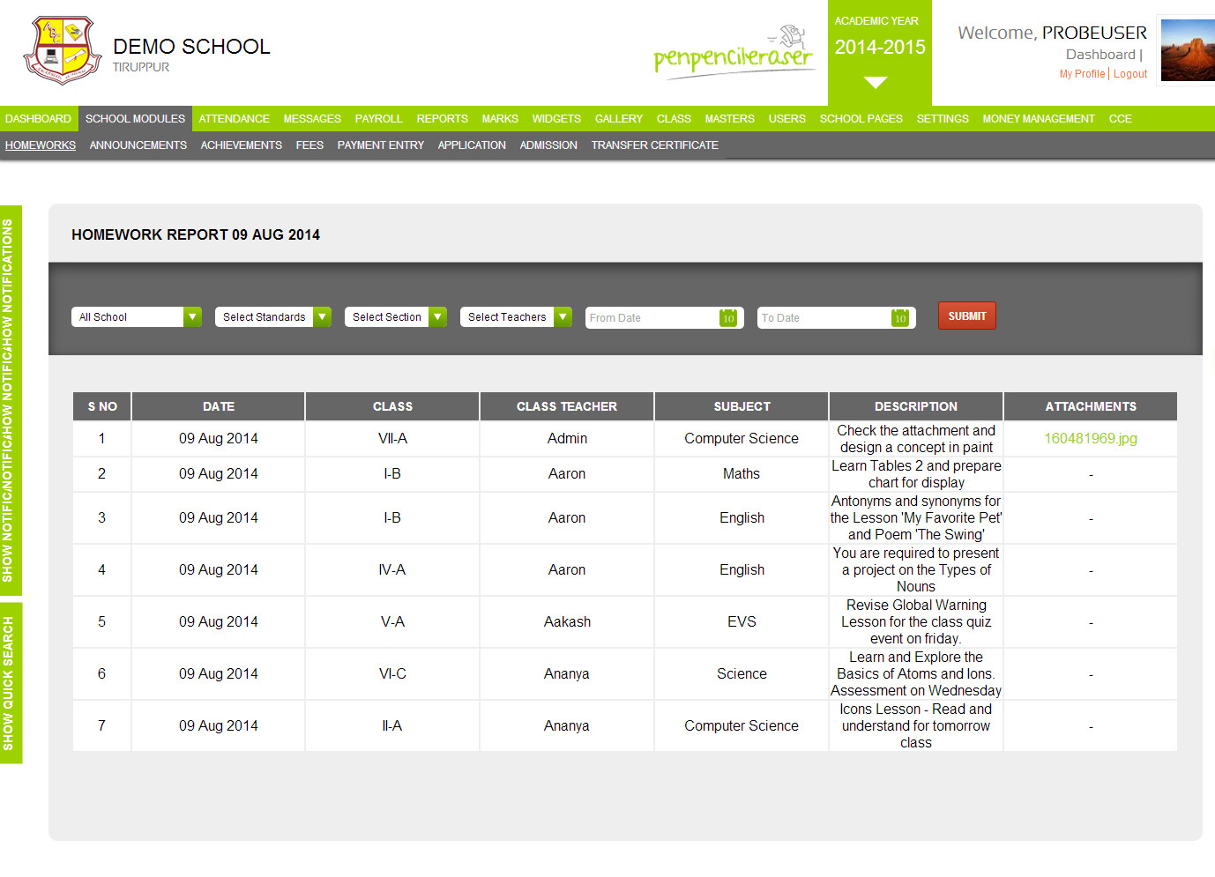Viewport: 1215px width, 877px height.
Task: Open the Select Section dropdown
Action: (396, 316)
